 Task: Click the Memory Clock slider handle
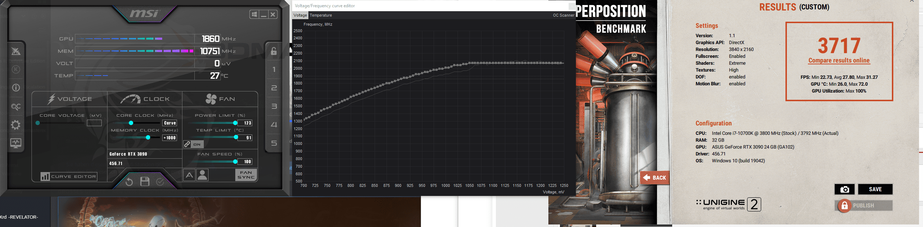(148, 137)
